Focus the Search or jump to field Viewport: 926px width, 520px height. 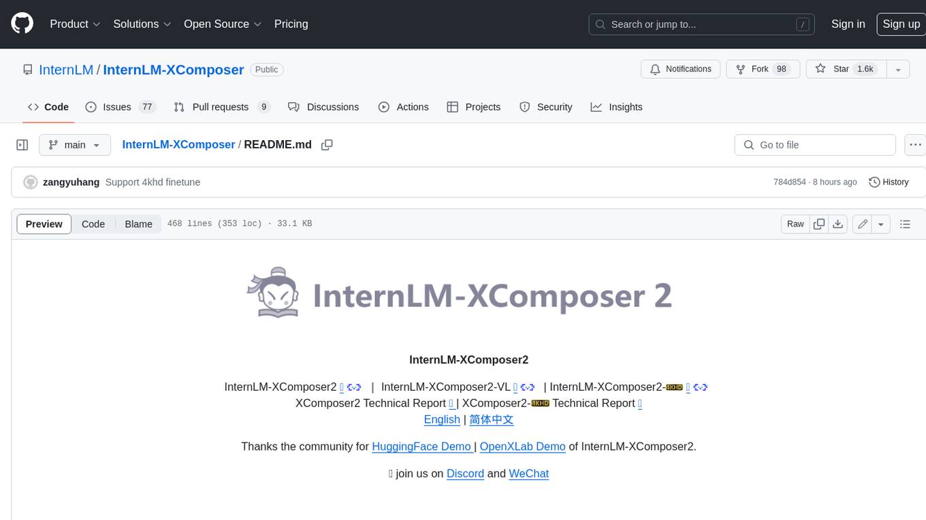coord(702,25)
